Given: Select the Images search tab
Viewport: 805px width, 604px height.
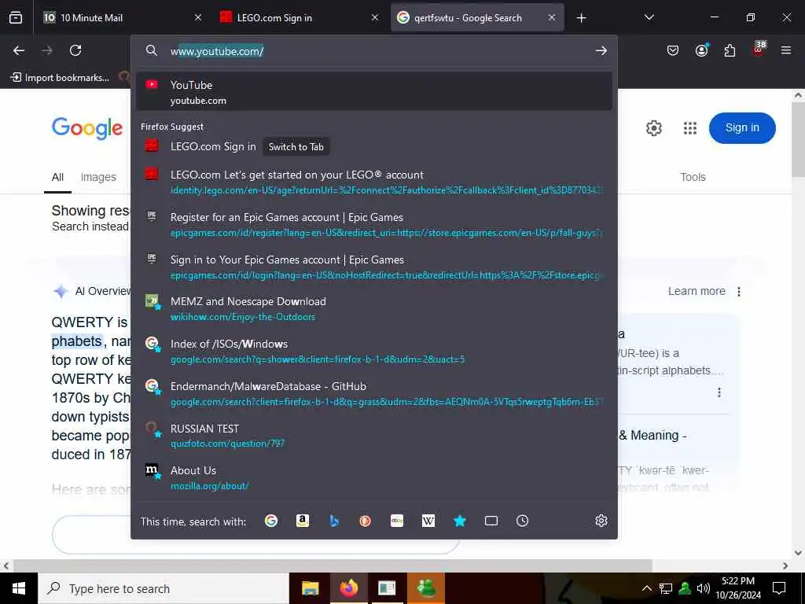Looking at the screenshot, I should [x=98, y=177].
